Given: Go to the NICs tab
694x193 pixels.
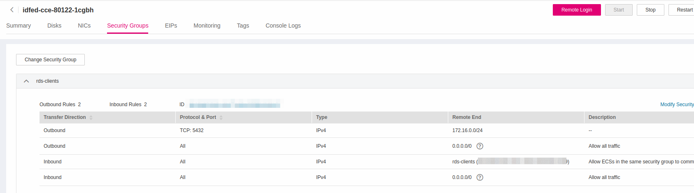Looking at the screenshot, I should click(84, 26).
